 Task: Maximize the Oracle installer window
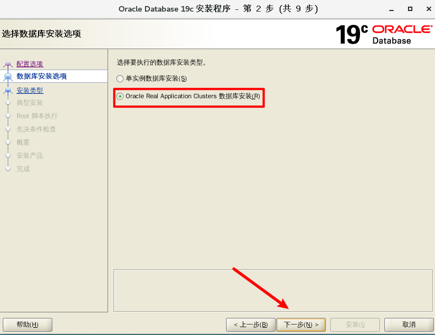click(x=410, y=9)
